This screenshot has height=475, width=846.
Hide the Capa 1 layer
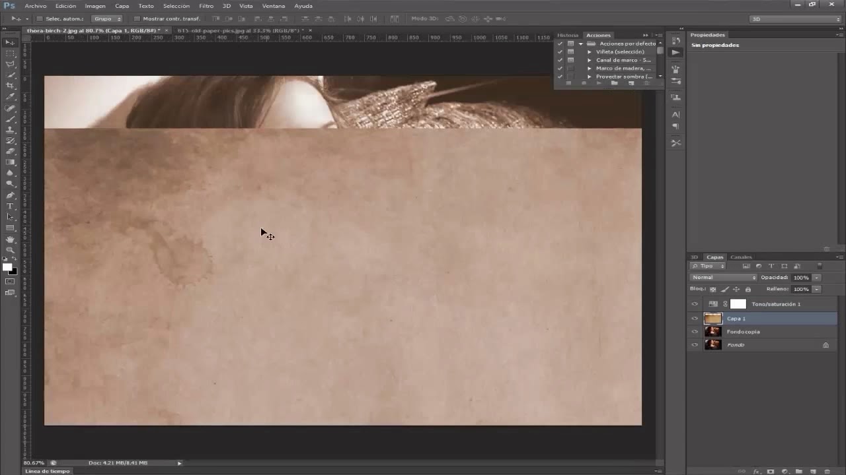click(x=694, y=319)
